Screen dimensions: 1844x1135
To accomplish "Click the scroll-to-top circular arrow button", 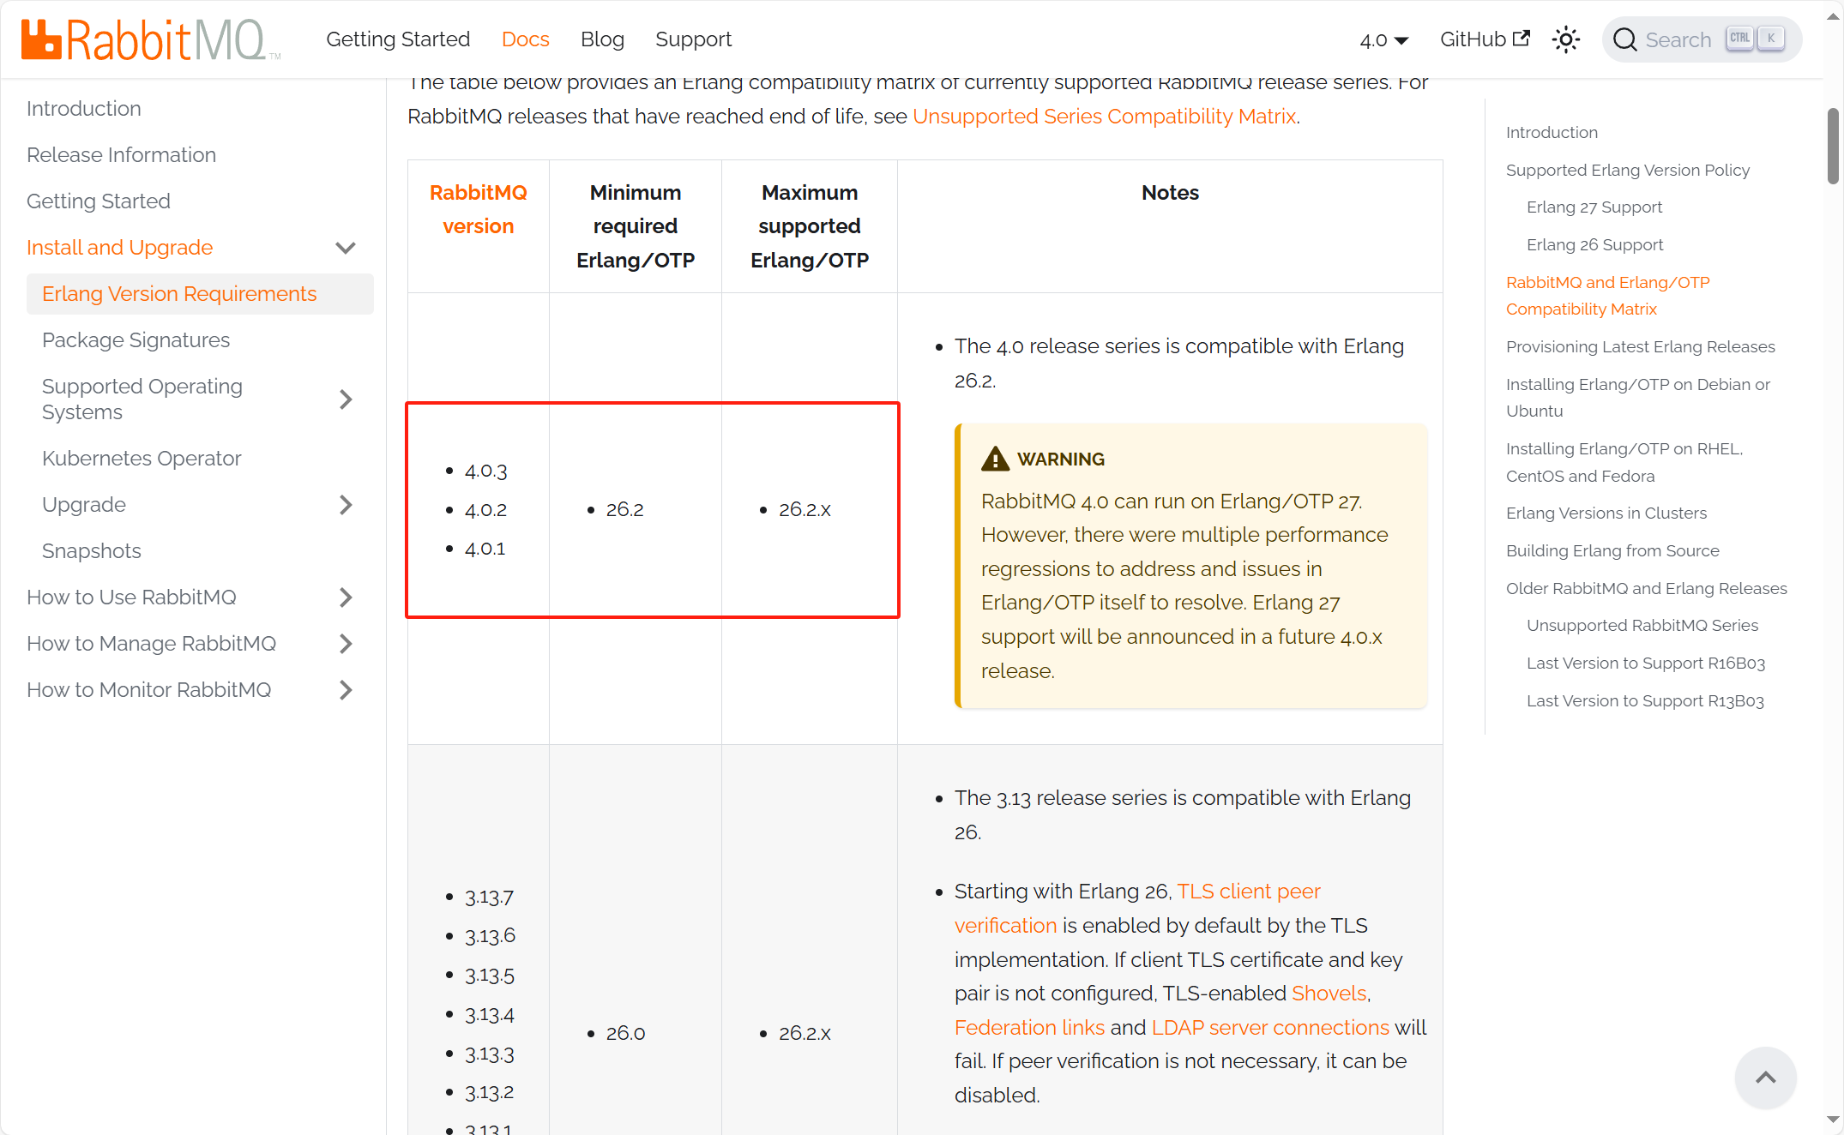I will [x=1766, y=1078].
